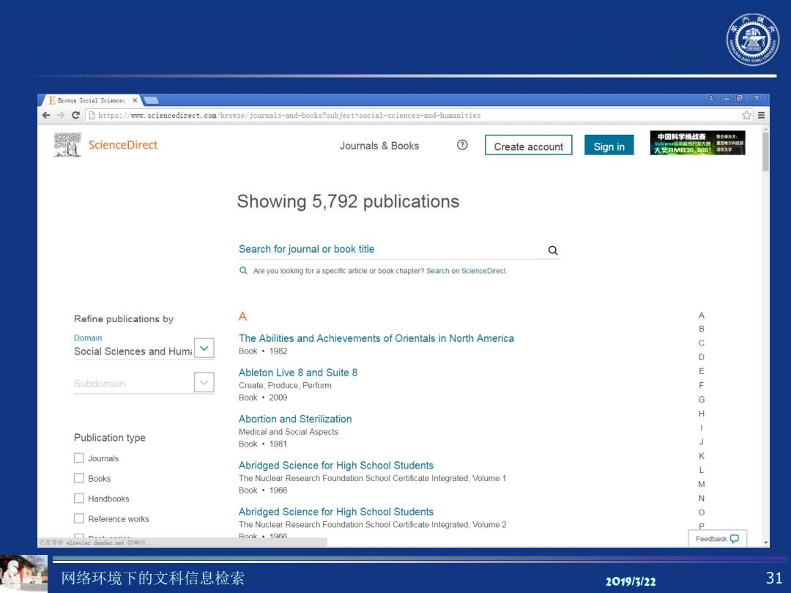Click the page vertical scrollbar thumb
Image resolution: width=791 pixels, height=593 pixels.
pyautogui.click(x=765, y=152)
